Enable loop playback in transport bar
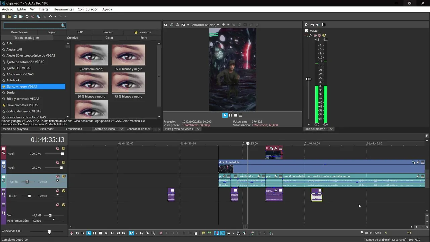 click(x=77, y=233)
